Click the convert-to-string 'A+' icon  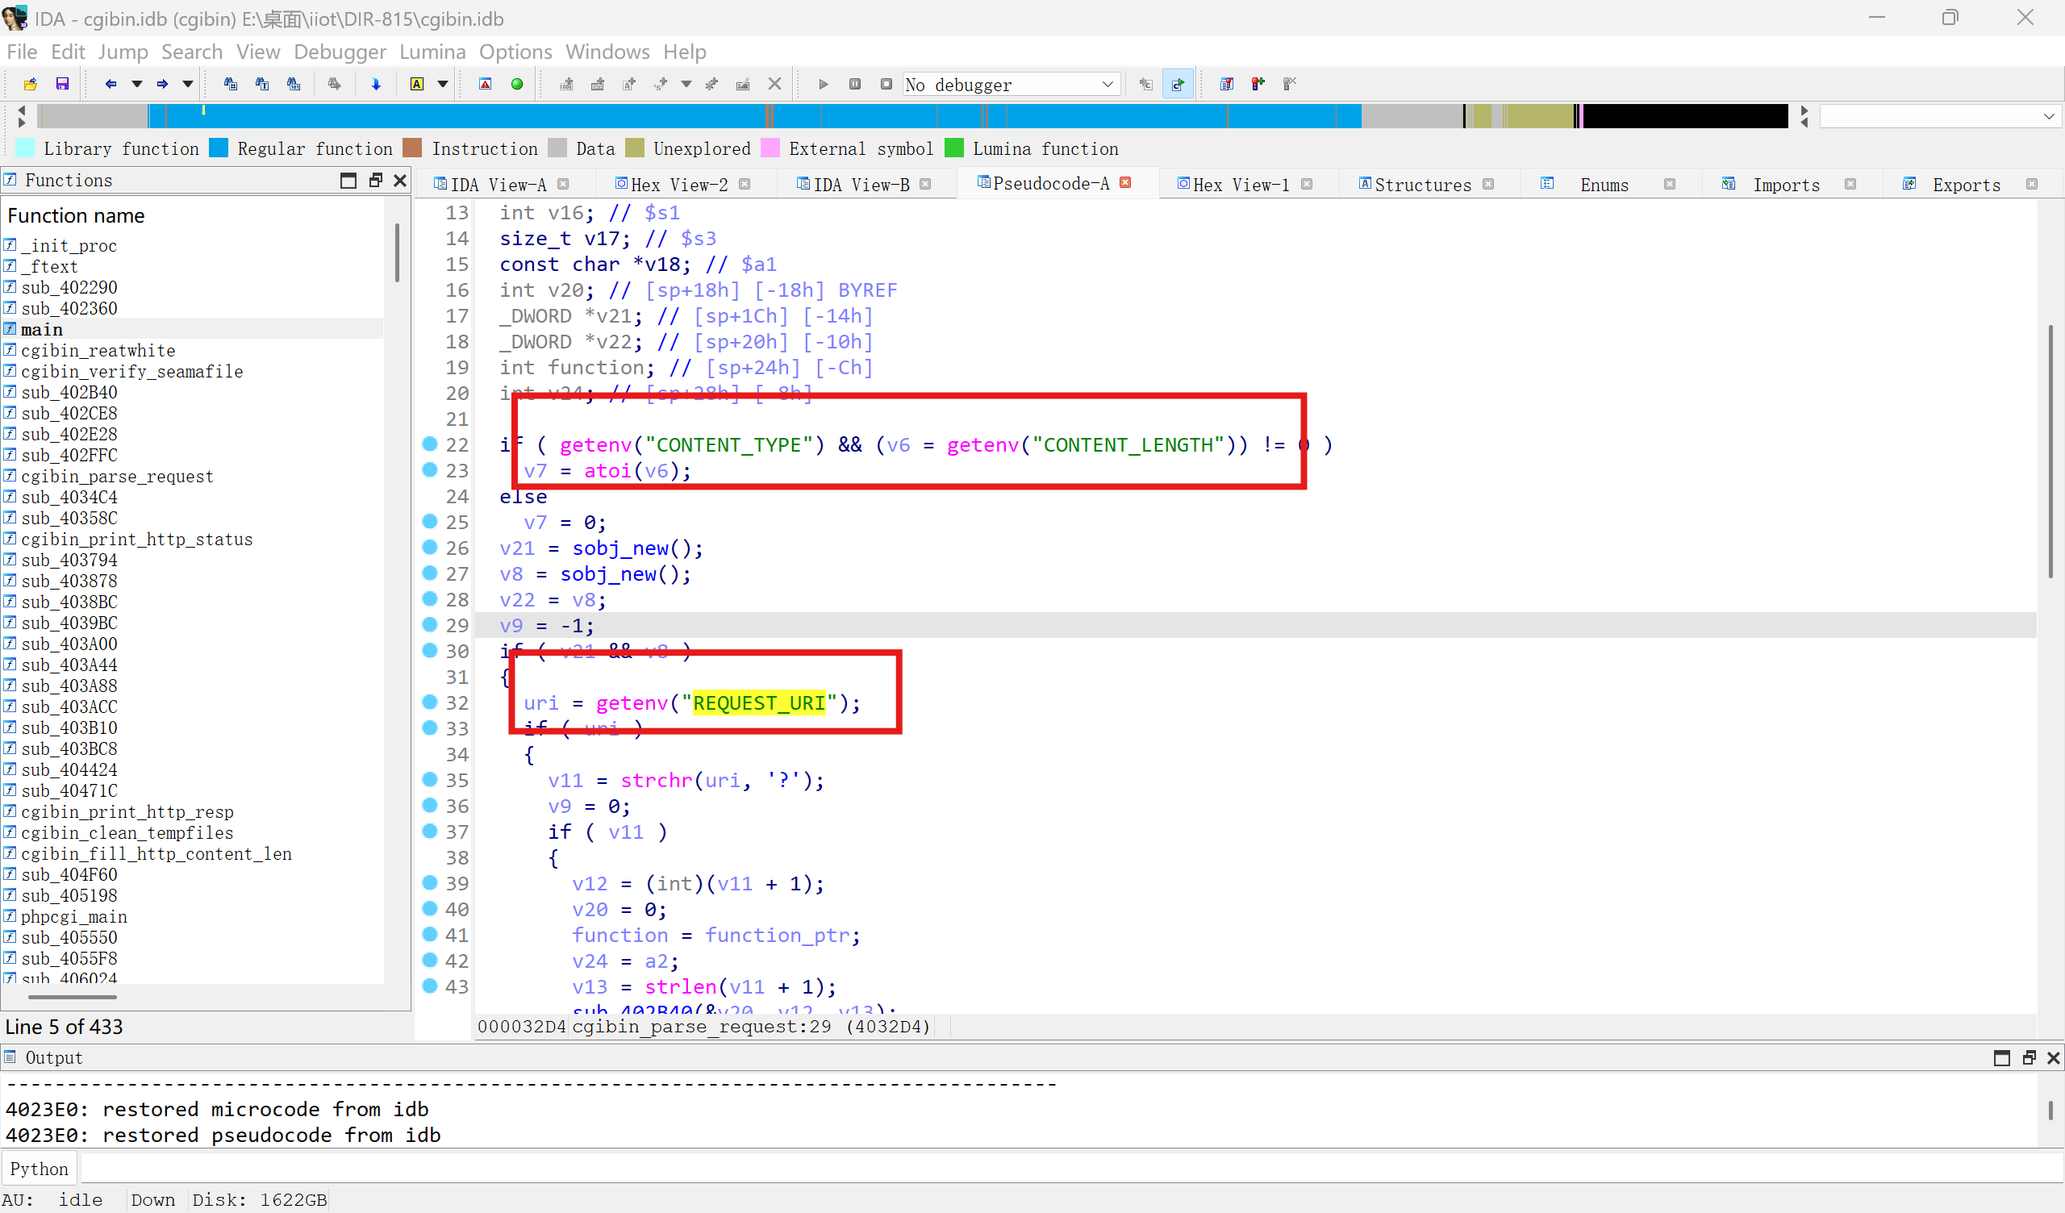pos(629,84)
